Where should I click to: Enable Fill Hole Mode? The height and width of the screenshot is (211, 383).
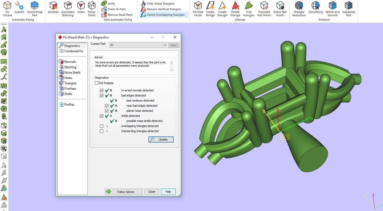(x=198, y=9)
